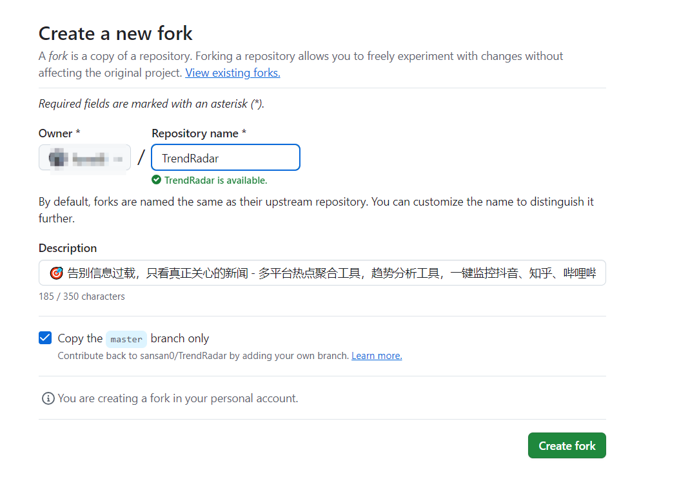Untick the copy master branch only checkbox
This screenshot has height=486, width=679.
click(45, 338)
